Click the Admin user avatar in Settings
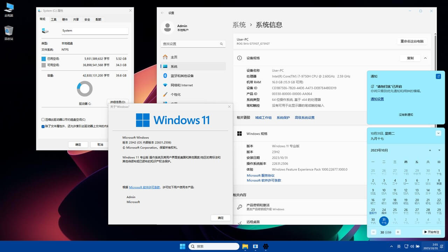This screenshot has width=448, height=252. coord(167,28)
